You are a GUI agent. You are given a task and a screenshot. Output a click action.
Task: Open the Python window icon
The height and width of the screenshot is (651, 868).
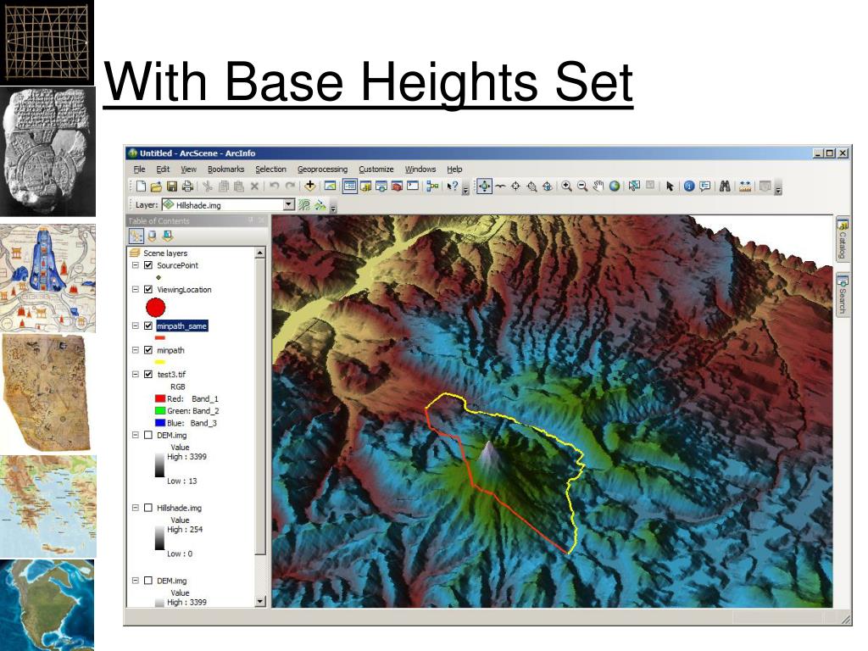(413, 186)
